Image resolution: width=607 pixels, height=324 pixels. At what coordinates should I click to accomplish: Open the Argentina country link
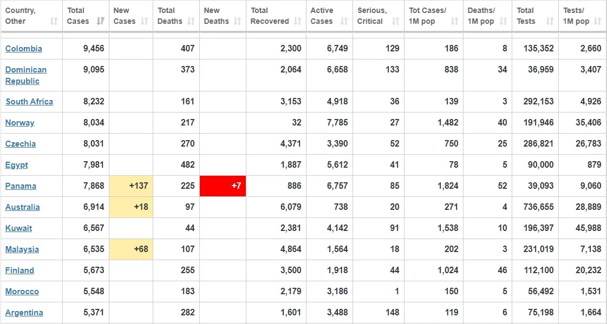tap(24, 313)
